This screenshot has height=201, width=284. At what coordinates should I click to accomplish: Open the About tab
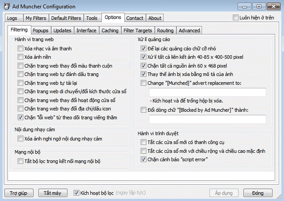coord(155,18)
